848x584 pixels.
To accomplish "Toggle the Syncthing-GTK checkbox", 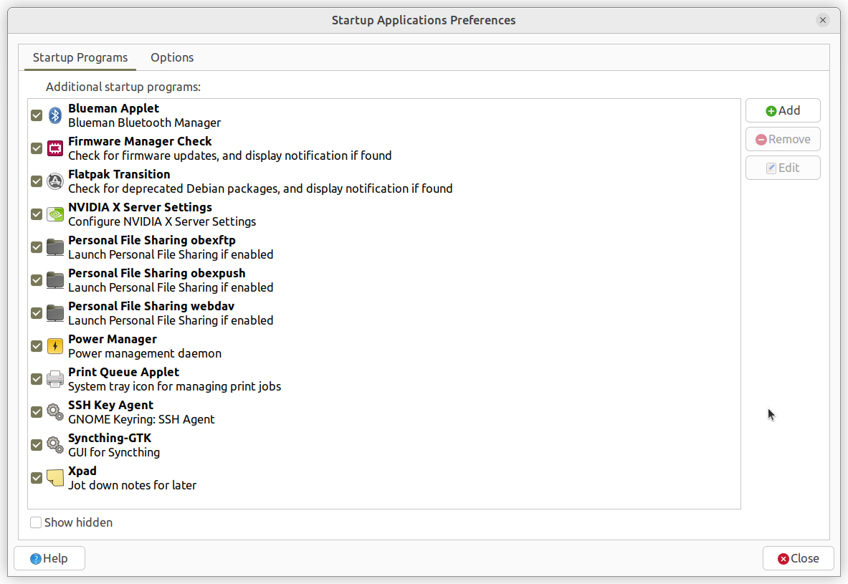I will click(x=37, y=445).
